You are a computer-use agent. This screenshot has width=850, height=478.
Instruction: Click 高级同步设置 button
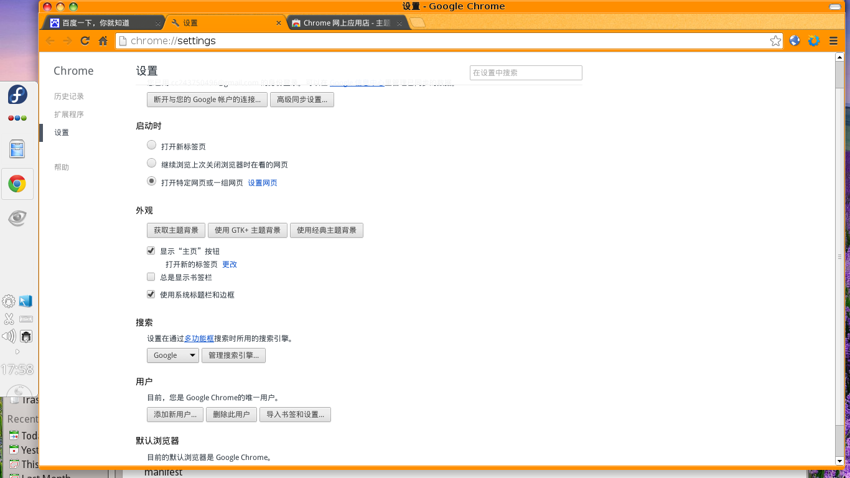coord(302,100)
